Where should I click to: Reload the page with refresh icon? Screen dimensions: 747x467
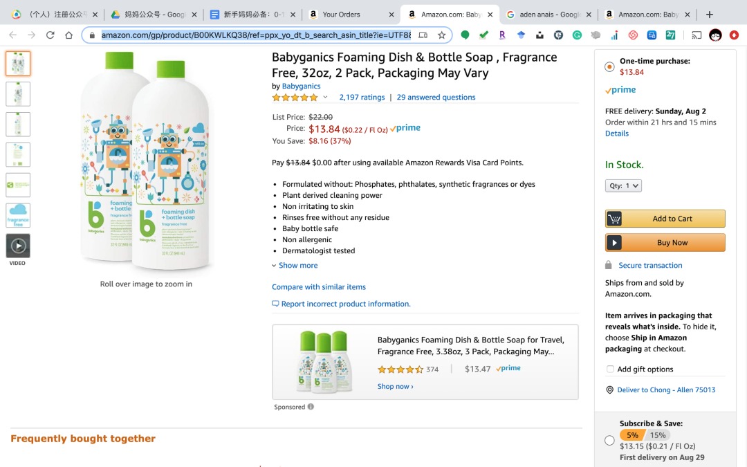pos(50,35)
